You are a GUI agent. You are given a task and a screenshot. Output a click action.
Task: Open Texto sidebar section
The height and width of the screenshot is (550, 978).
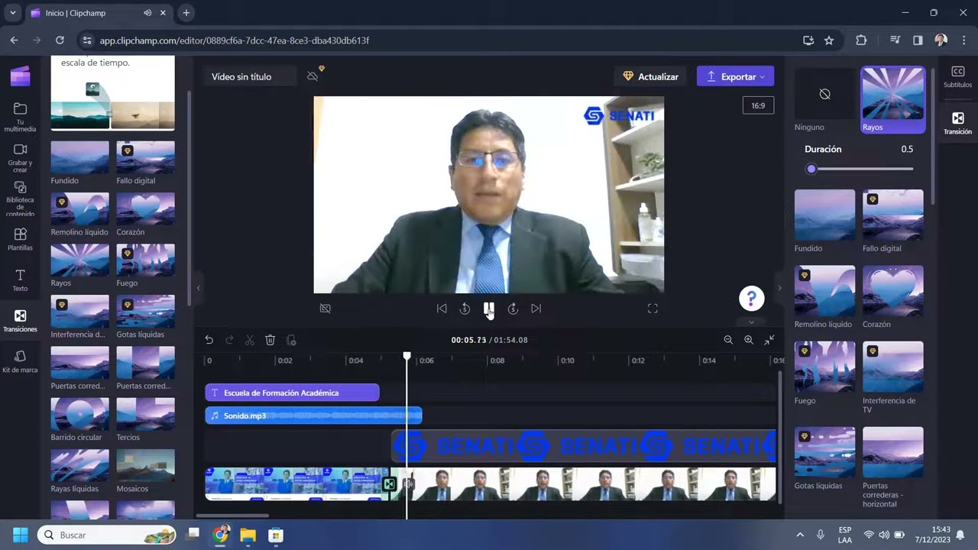coord(20,280)
